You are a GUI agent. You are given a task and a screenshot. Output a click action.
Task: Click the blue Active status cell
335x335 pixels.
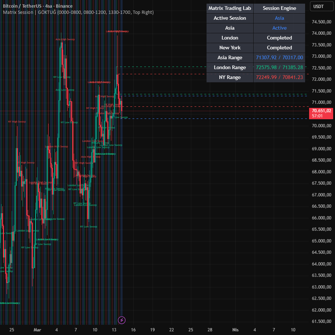(x=279, y=28)
